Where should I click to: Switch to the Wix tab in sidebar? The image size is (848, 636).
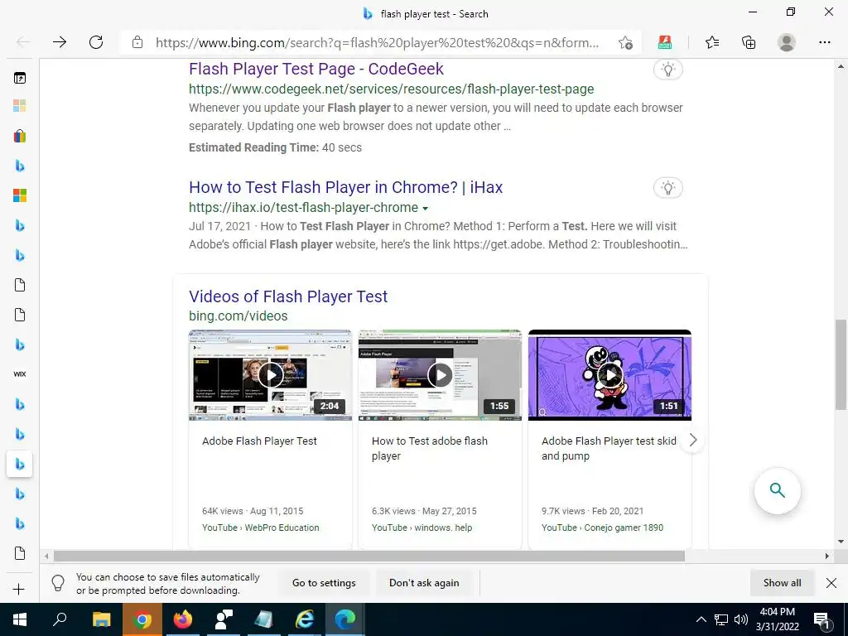click(x=20, y=373)
